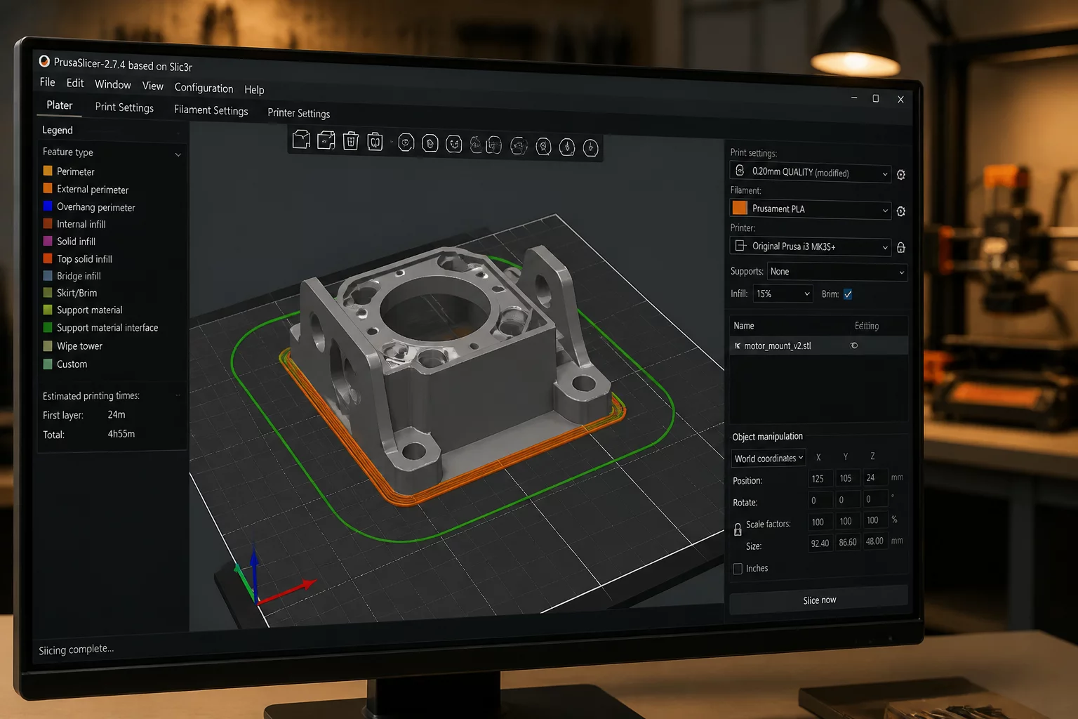The image size is (1078, 719).
Task: Click the clipboard icon in the plater toolbar
Action: (x=375, y=142)
